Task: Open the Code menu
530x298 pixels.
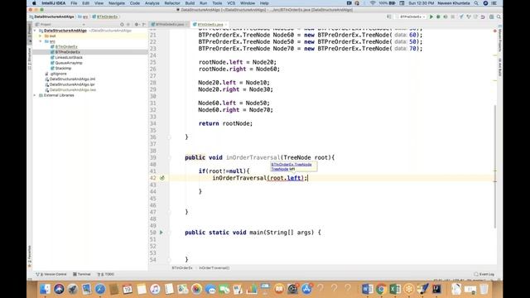Action: [134, 3]
